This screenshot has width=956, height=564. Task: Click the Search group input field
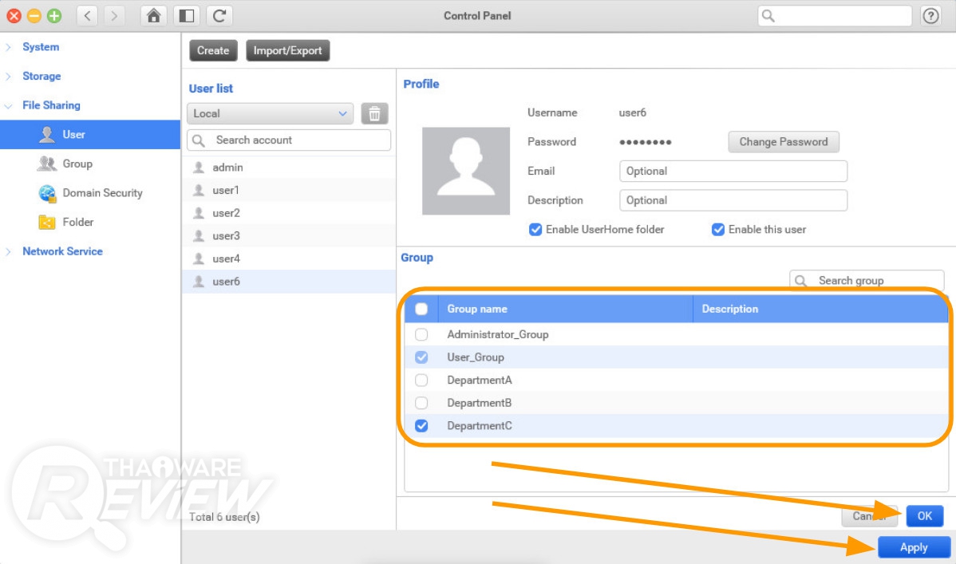pos(867,281)
